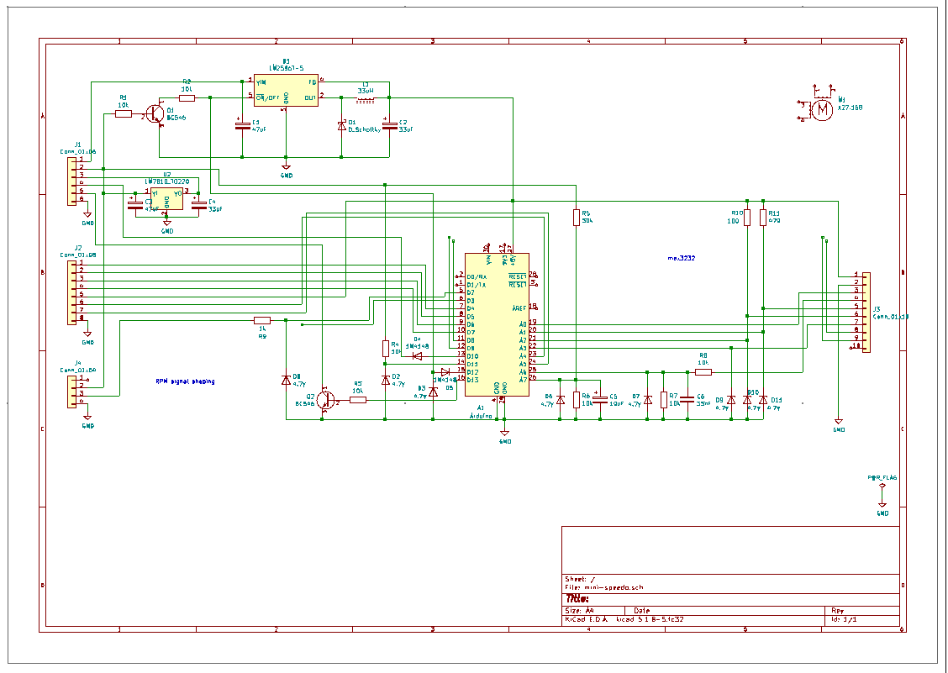The image size is (948, 673).
Task: Select capacitor C1 47uF
Action: tap(241, 126)
